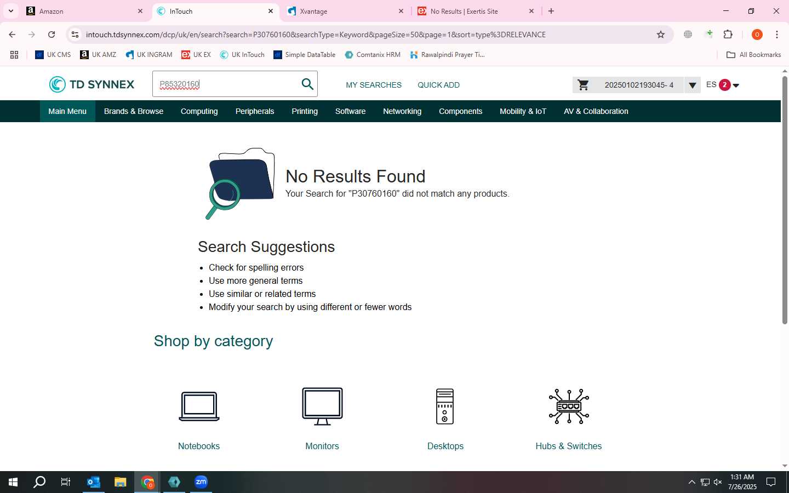Open the Main Menu

pos(67,111)
